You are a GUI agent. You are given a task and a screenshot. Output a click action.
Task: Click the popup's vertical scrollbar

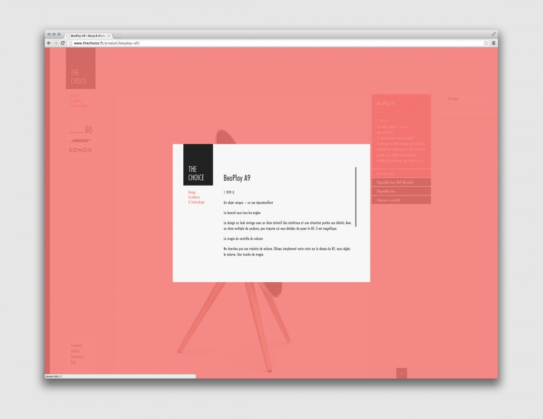[x=355, y=197]
